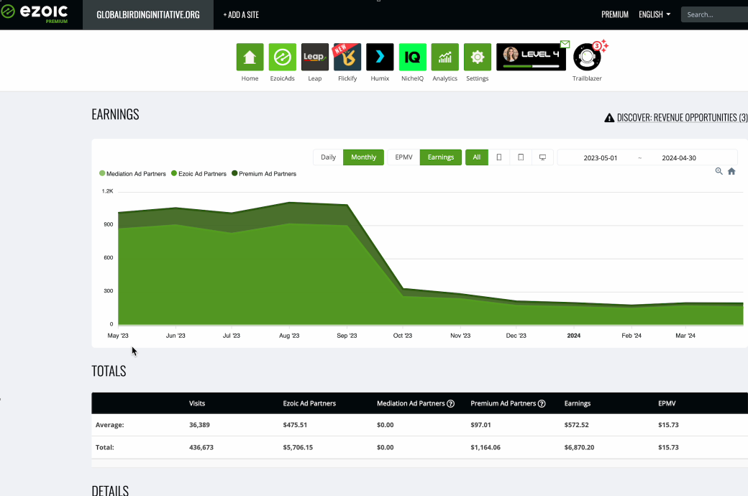This screenshot has height=496, width=748.
Task: Sort by the Visits column header
Action: 197,403
